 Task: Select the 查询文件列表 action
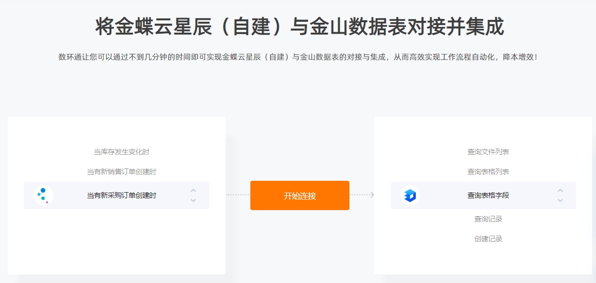coord(488,152)
